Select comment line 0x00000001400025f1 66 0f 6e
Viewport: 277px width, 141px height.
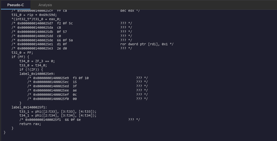[x=80, y=120]
